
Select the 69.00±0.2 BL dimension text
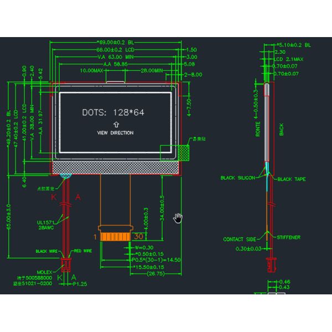tap(116, 42)
